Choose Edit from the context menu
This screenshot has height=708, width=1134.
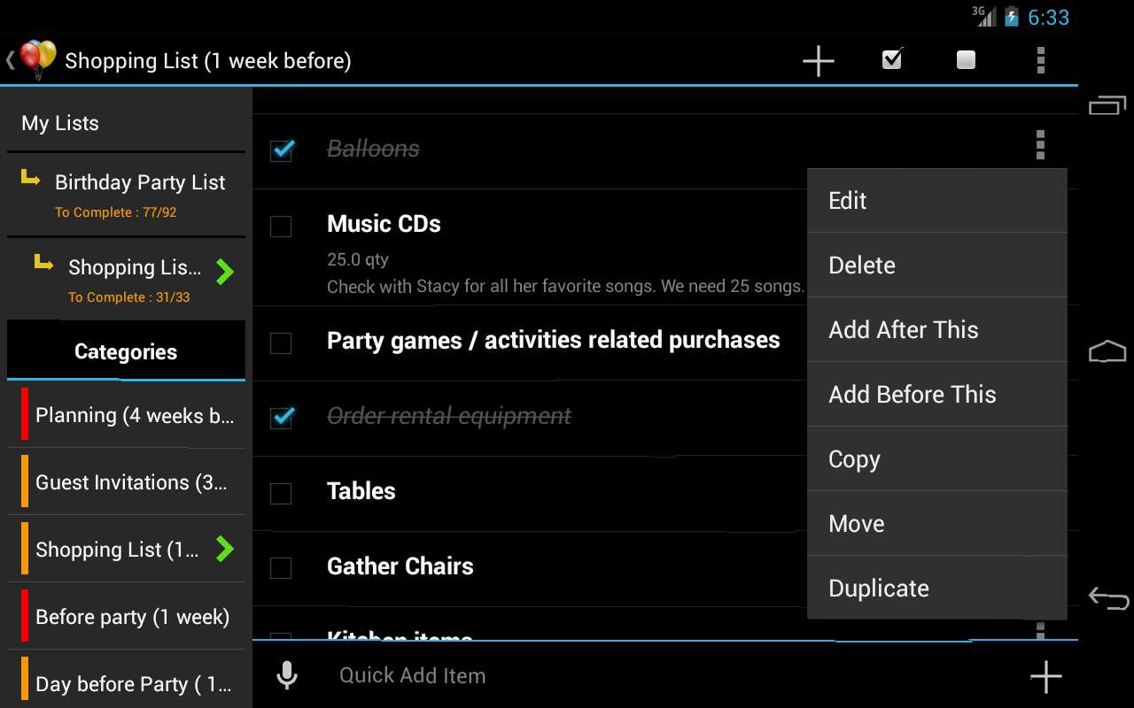point(936,201)
